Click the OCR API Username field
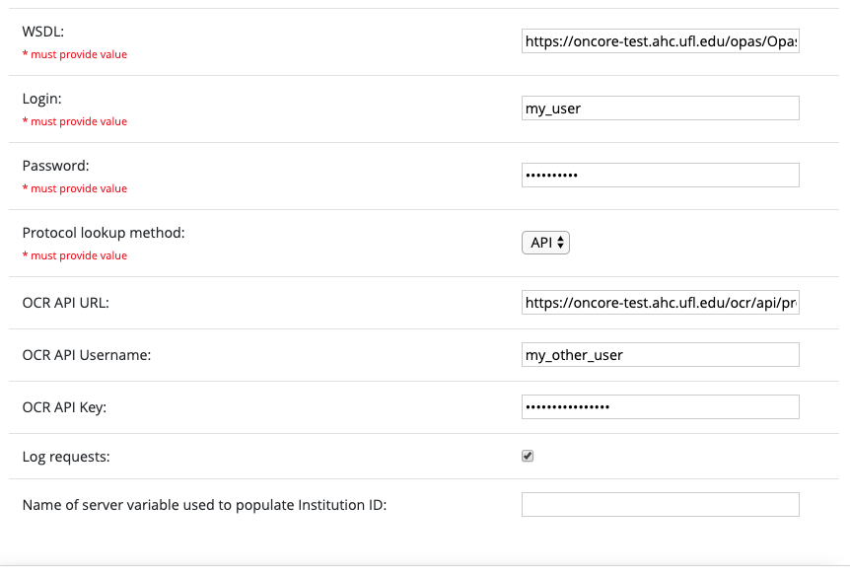The image size is (850, 576). 660,355
